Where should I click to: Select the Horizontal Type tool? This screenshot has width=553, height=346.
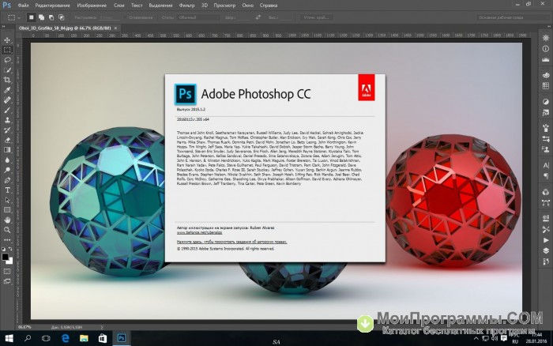7,190
